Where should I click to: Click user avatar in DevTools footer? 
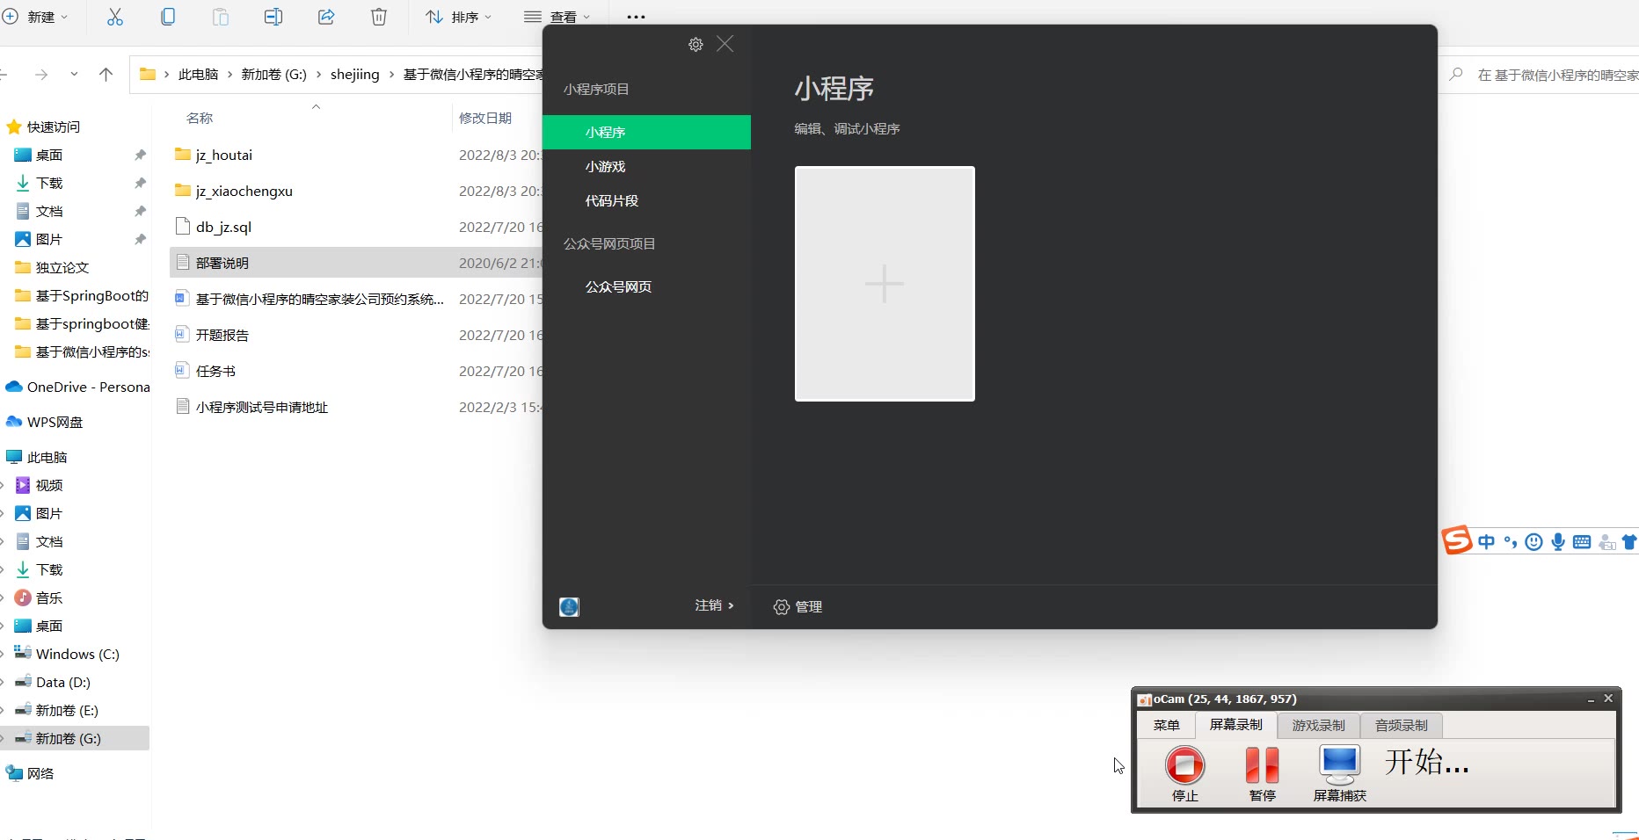569,606
